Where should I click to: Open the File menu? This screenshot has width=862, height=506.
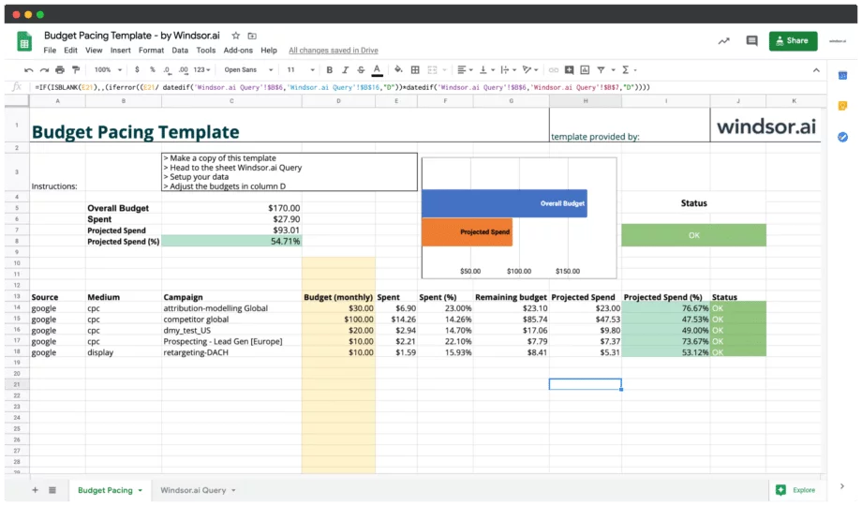[50, 50]
